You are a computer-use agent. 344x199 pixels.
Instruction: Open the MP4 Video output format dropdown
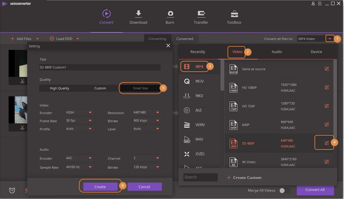[330, 39]
